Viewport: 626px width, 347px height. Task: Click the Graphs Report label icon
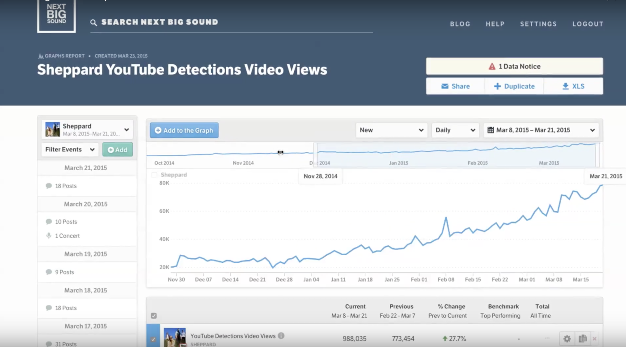[x=41, y=56]
